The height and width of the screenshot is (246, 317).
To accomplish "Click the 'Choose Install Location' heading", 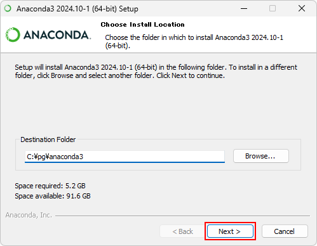I will pyautogui.click(x=142, y=25).
